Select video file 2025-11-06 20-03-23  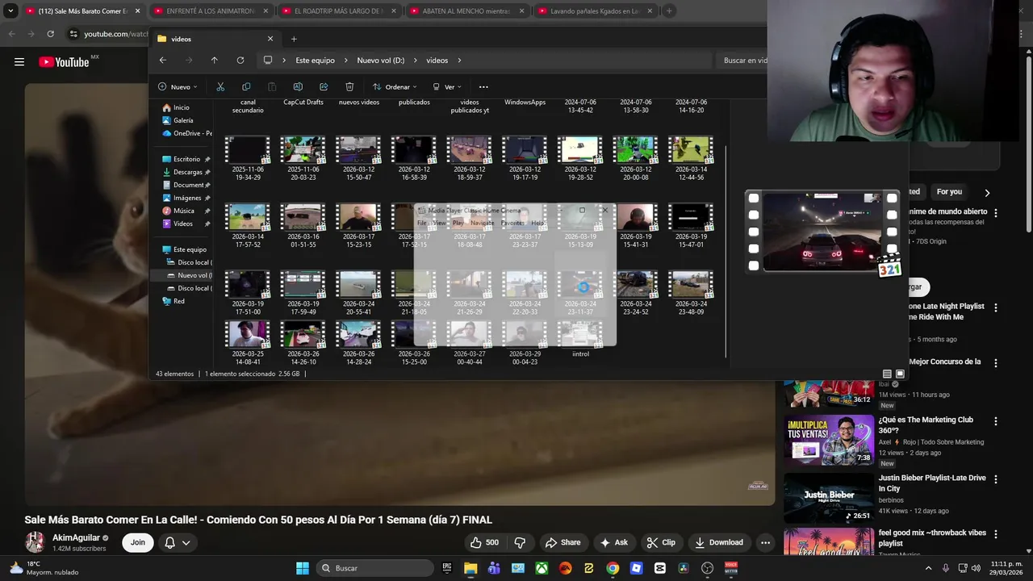click(303, 158)
